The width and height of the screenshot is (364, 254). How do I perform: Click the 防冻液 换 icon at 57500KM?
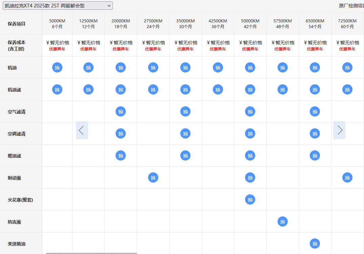(x=283, y=221)
